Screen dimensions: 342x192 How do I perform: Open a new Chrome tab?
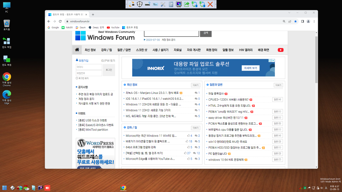point(93,15)
